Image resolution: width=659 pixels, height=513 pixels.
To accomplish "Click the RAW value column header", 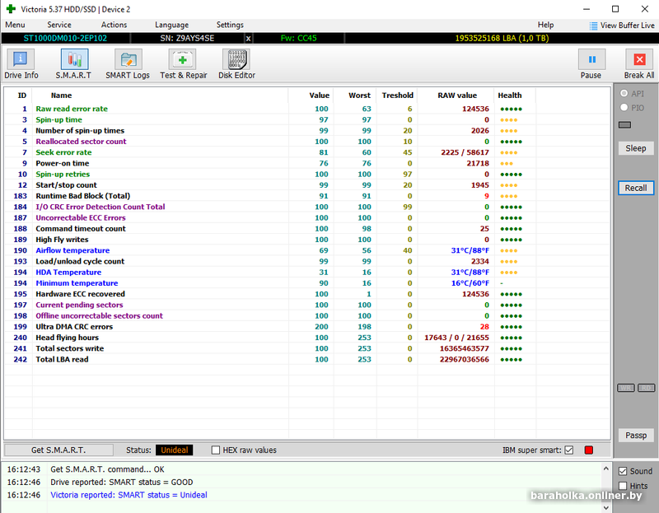I will pos(457,96).
